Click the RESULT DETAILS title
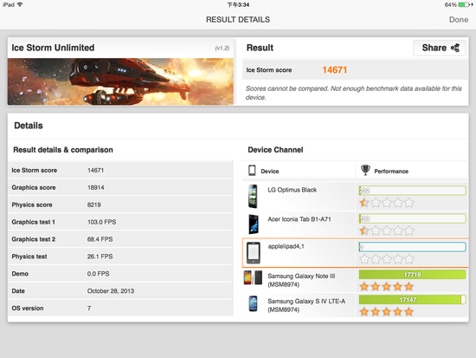Screen dimensions: 476x358 [238, 20]
